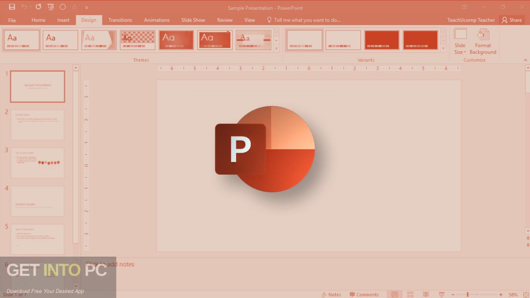Image resolution: width=530 pixels, height=298 pixels.
Task: Start Slide Show from status bar icon
Action: (441, 294)
